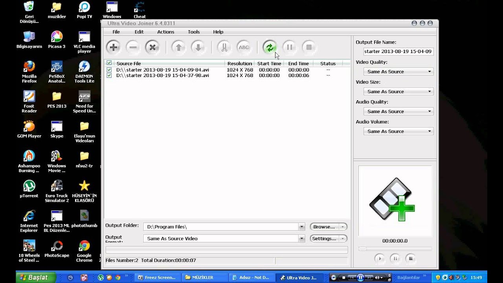The width and height of the screenshot is (503, 283).
Task: Sort by Resolution column header
Action: point(239,63)
